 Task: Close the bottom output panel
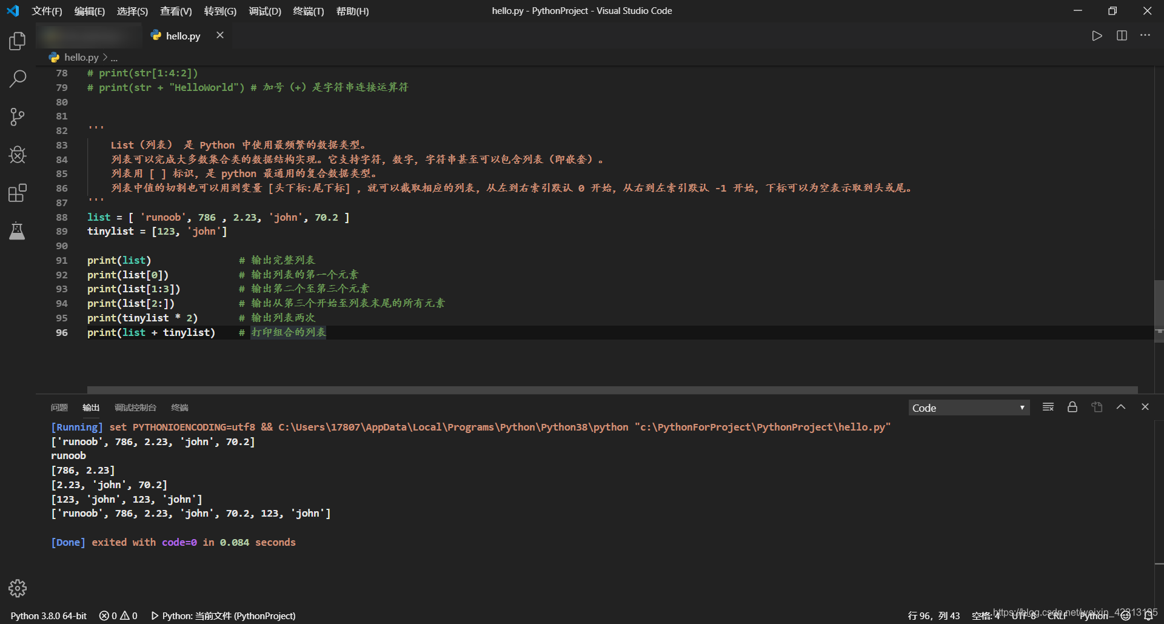coord(1145,407)
